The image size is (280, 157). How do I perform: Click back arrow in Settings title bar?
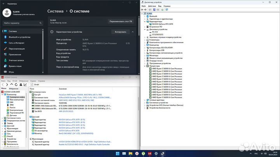pos(3,3)
